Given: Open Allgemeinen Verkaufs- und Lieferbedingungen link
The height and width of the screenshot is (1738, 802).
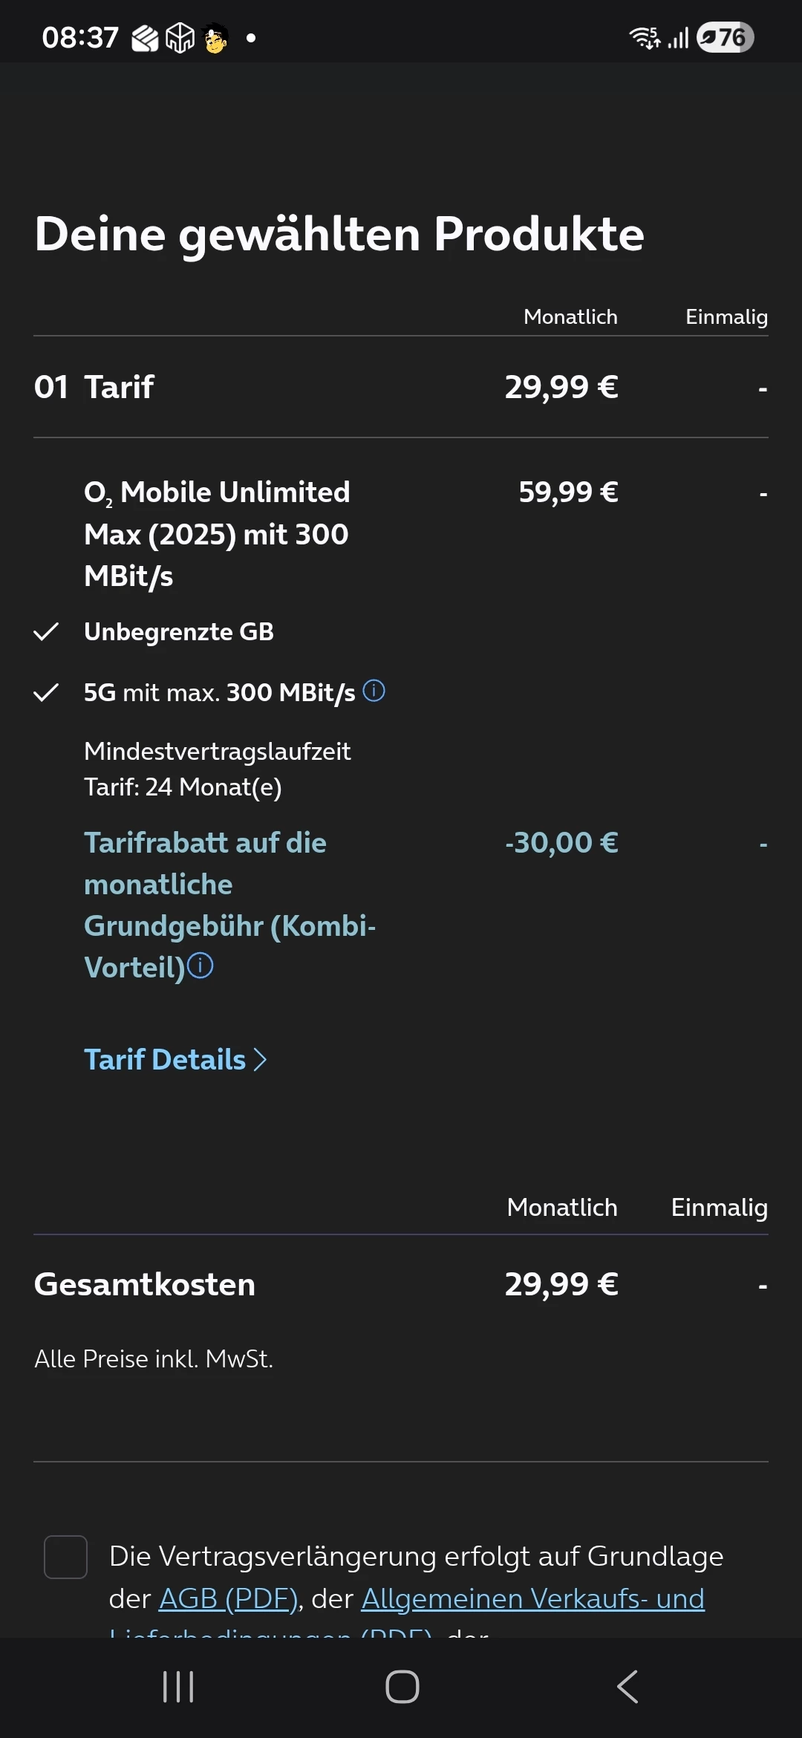Looking at the screenshot, I should pos(532,1598).
